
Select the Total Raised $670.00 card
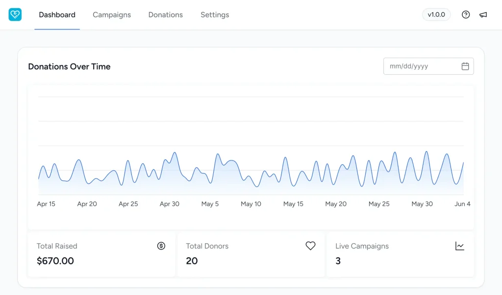(101, 254)
